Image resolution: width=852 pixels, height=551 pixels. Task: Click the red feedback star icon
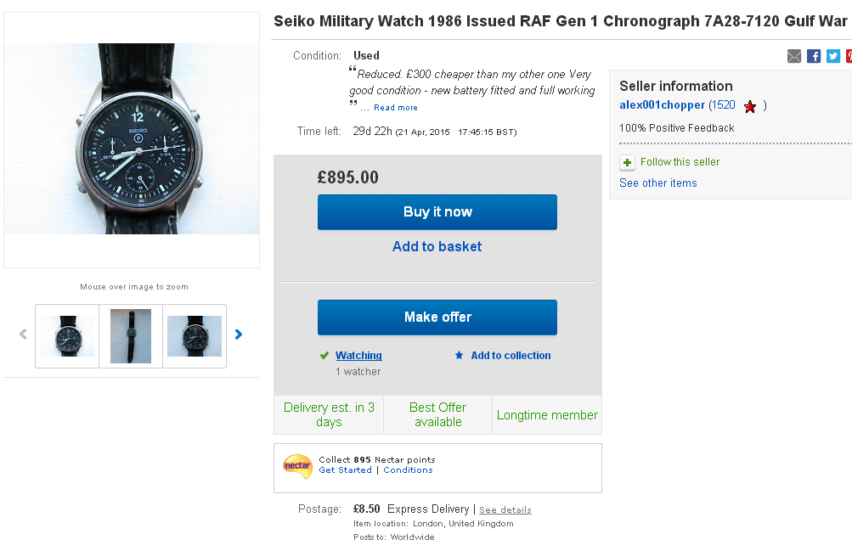coord(750,106)
